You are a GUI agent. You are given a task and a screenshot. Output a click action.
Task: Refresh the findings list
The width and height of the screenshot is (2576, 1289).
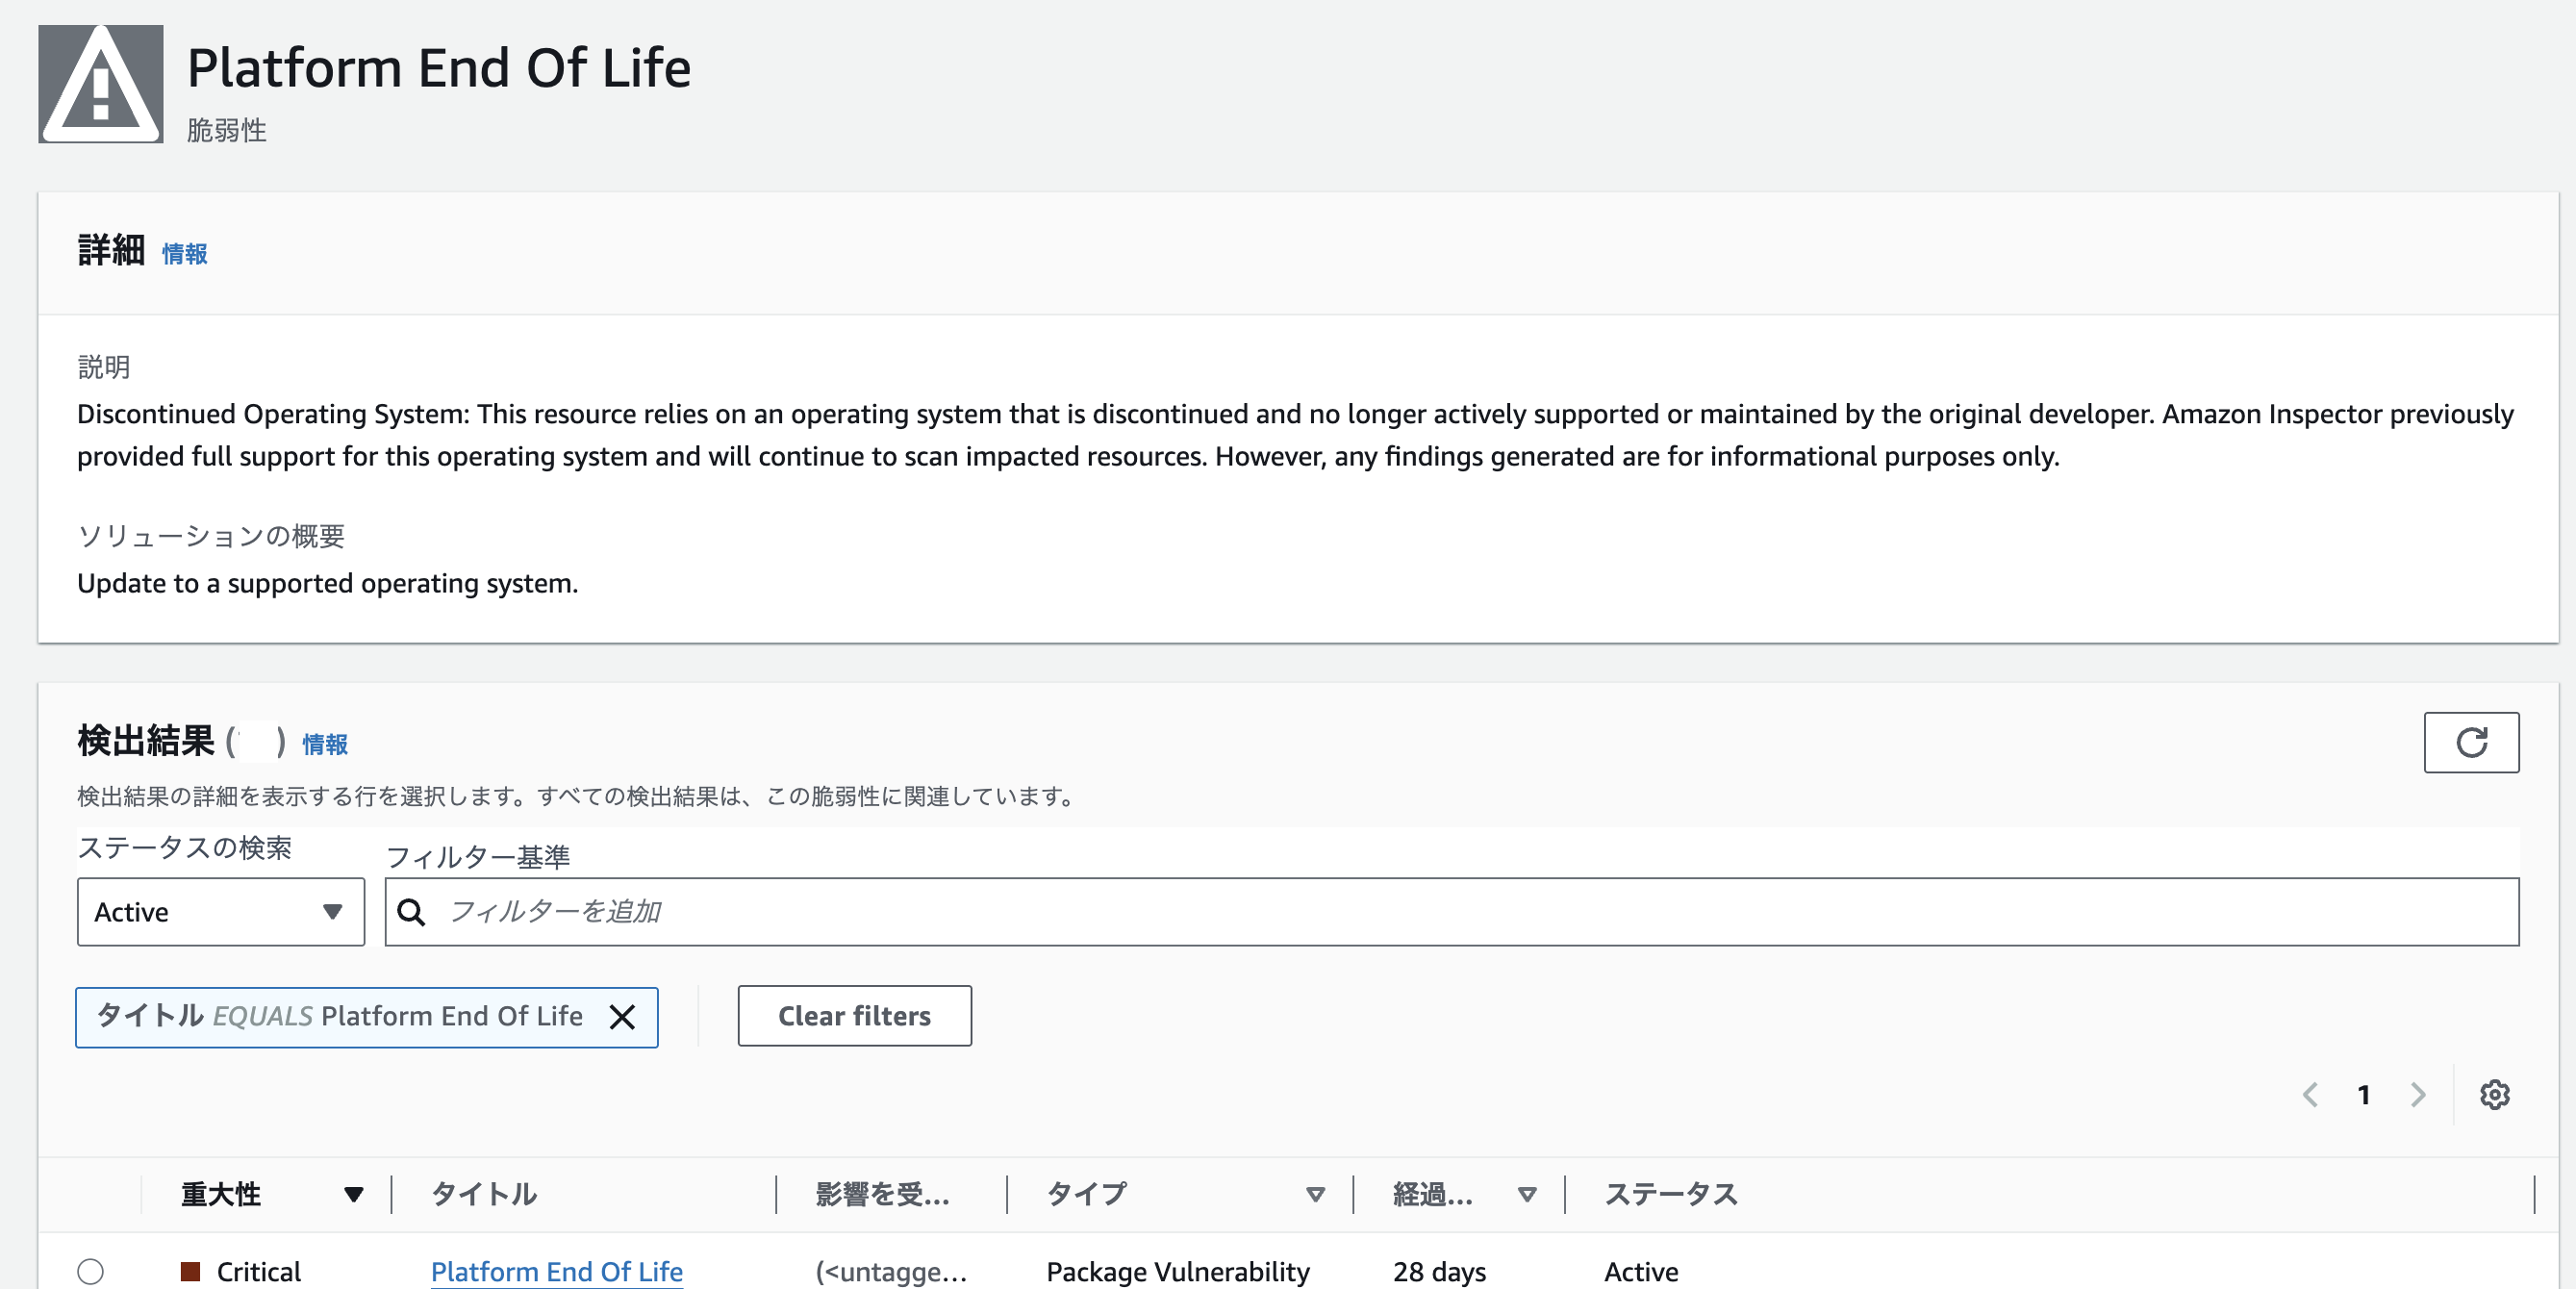[x=2471, y=742]
